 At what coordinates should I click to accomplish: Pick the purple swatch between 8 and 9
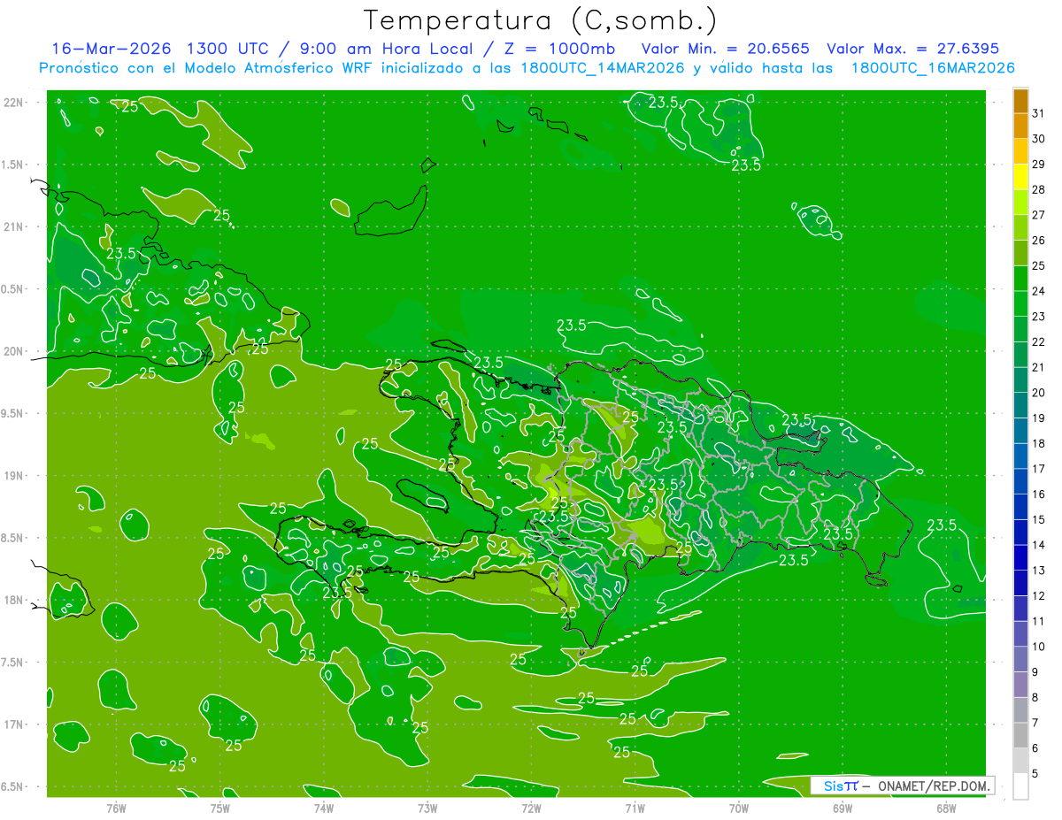1020,685
